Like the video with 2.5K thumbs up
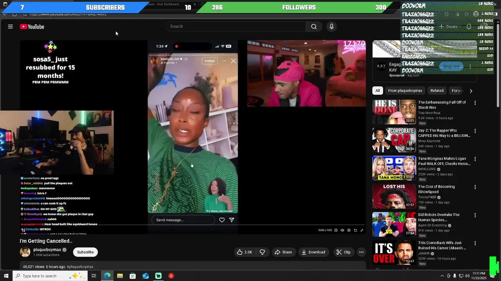 [x=244, y=252]
